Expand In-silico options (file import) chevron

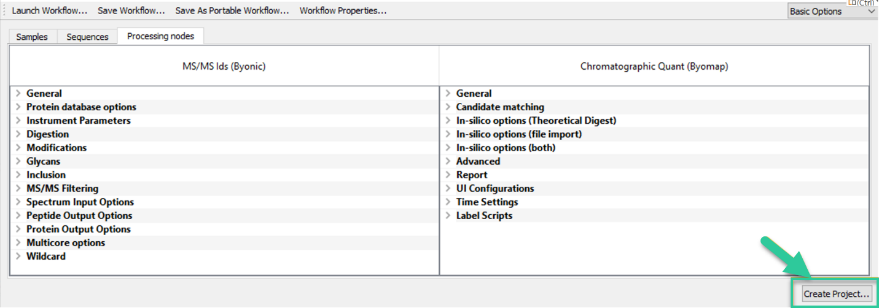(448, 134)
